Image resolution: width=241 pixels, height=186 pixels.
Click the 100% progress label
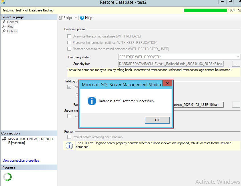tap(232, 10)
